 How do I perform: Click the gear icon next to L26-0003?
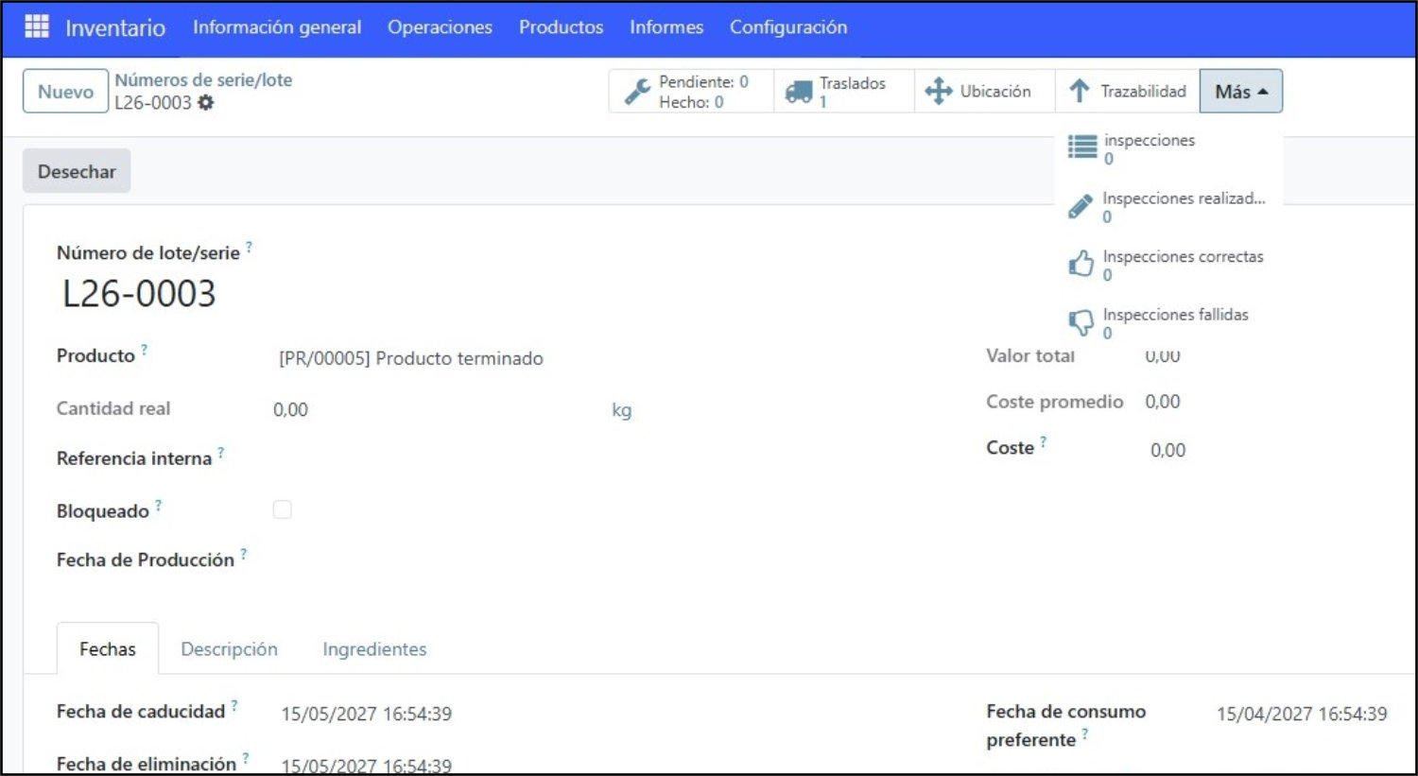pyautogui.click(x=205, y=103)
